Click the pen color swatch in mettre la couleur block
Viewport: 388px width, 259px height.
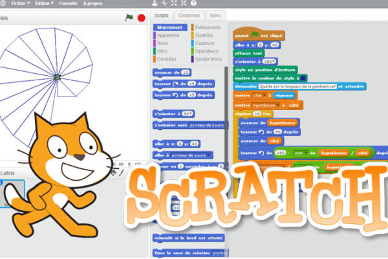click(303, 78)
